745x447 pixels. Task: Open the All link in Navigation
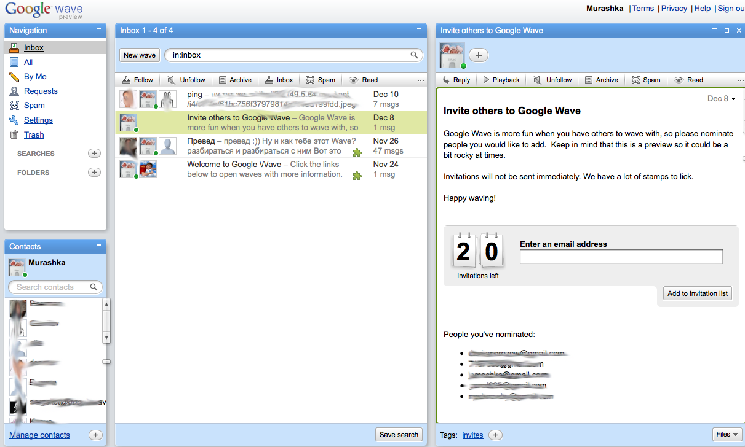click(x=28, y=62)
